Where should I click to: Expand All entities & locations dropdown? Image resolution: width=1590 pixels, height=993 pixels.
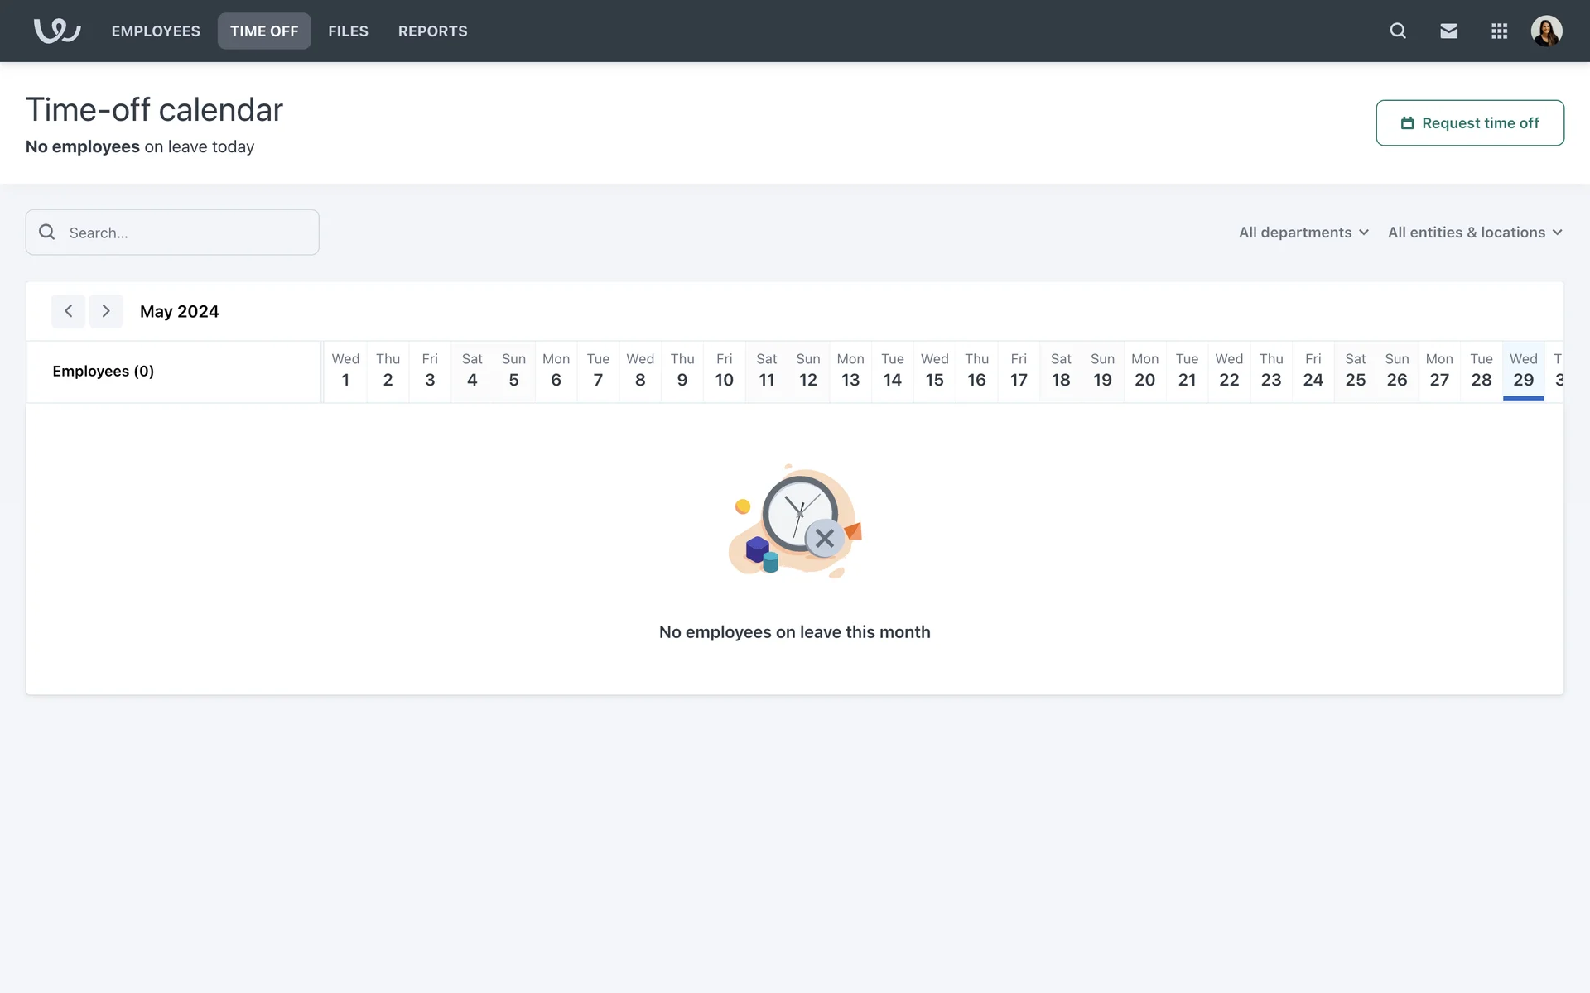click(1475, 233)
